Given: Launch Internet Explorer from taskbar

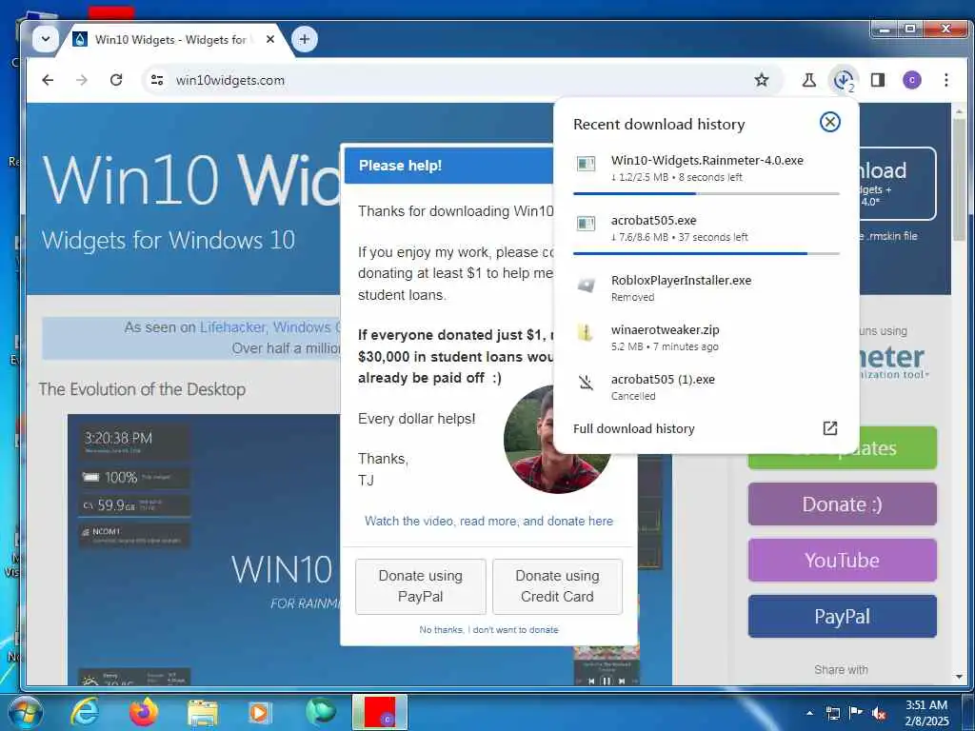Looking at the screenshot, I should point(84,712).
